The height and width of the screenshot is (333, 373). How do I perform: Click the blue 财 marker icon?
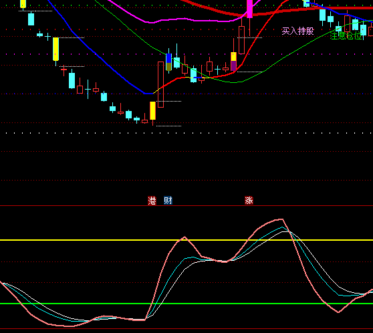tap(168, 201)
